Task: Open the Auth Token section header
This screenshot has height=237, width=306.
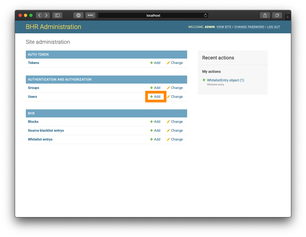Action: [38, 55]
